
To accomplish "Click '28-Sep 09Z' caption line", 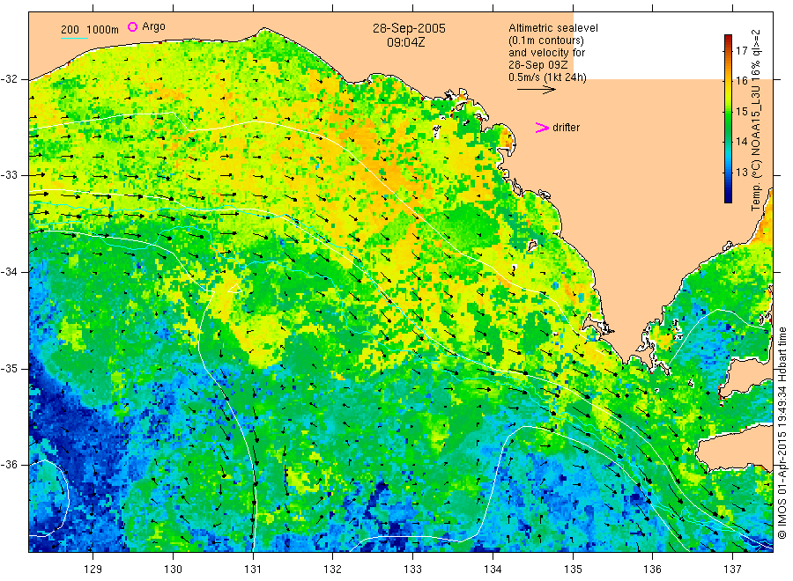I will pos(538,65).
